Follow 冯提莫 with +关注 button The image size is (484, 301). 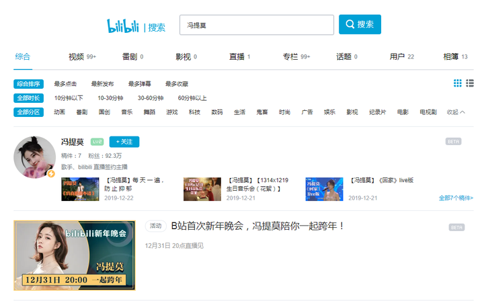124,142
